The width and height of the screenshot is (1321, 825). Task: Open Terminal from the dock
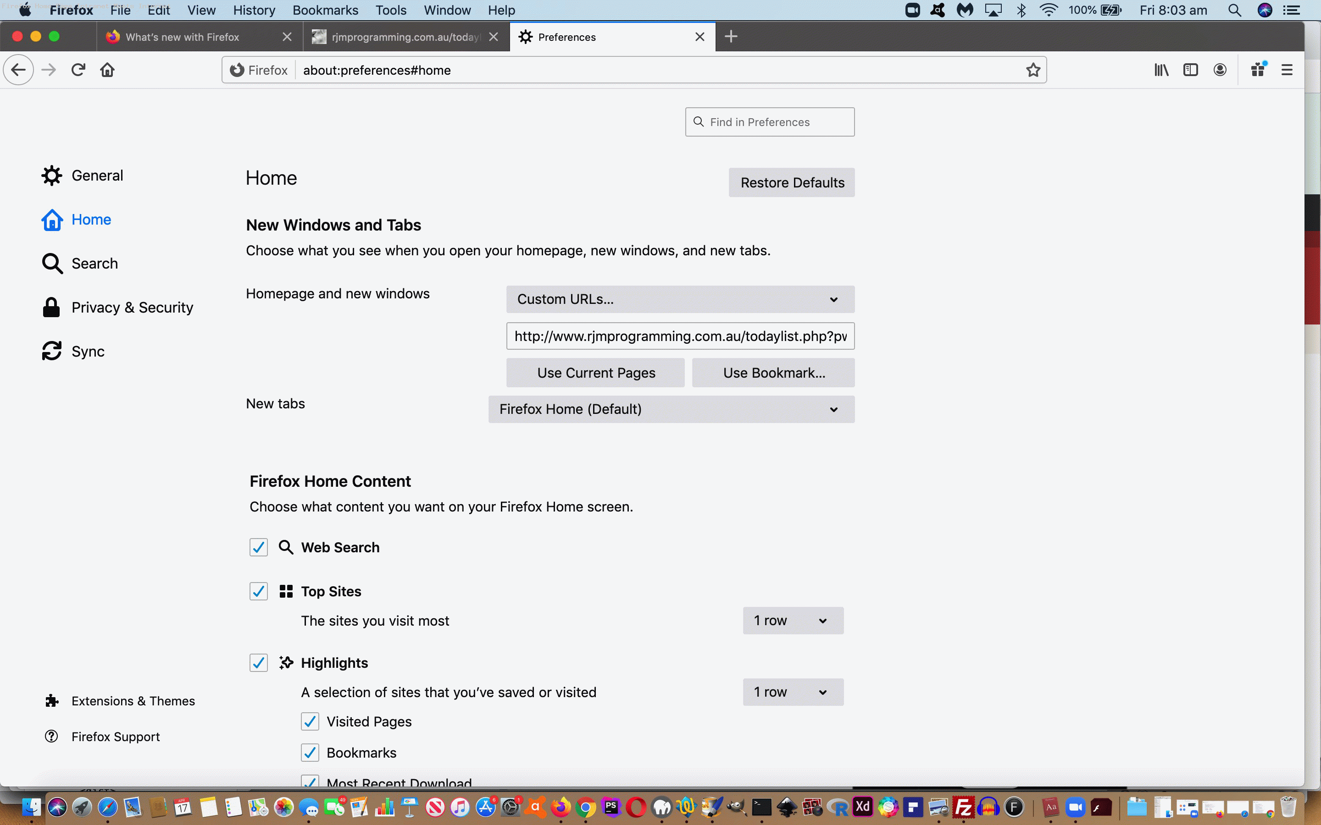[x=762, y=807]
